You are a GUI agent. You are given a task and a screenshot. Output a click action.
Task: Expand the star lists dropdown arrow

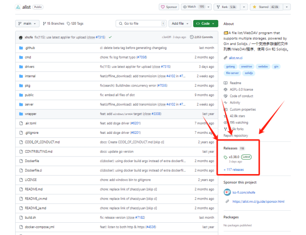coord(287,7)
